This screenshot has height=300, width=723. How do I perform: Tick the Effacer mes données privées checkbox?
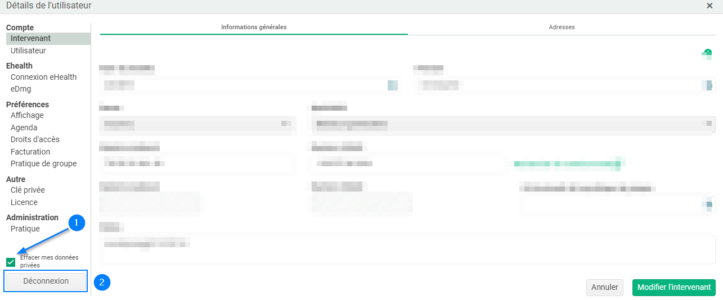[x=11, y=262]
